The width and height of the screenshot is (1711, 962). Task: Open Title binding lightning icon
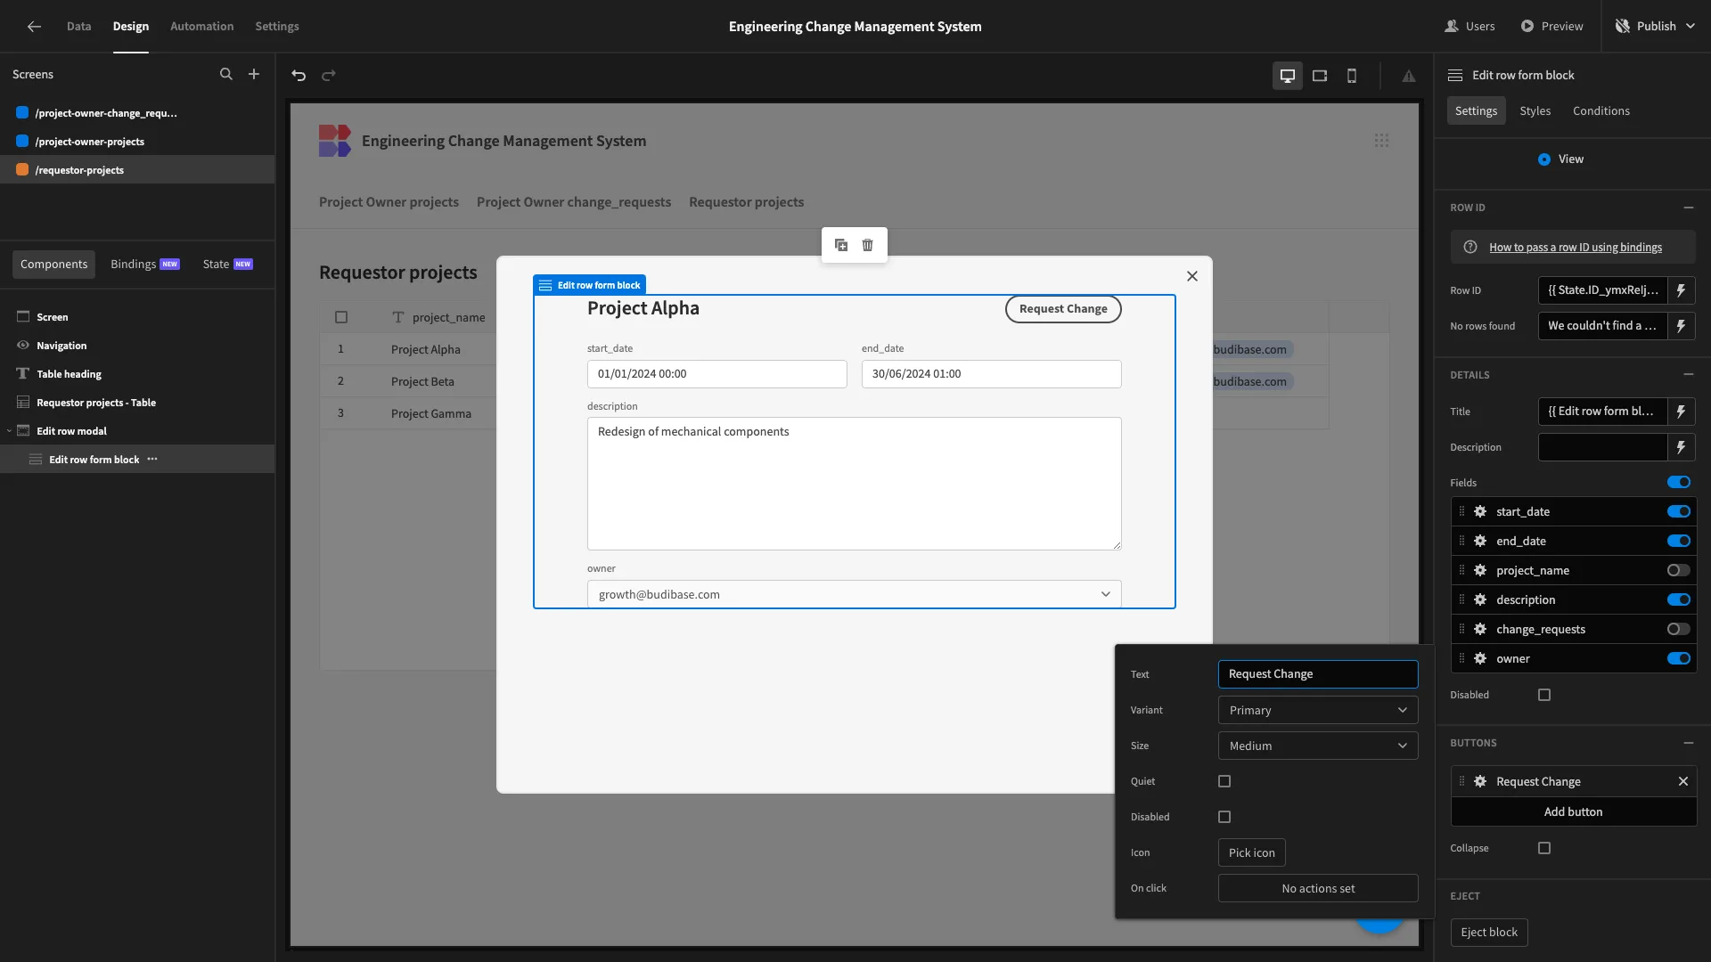click(1682, 412)
